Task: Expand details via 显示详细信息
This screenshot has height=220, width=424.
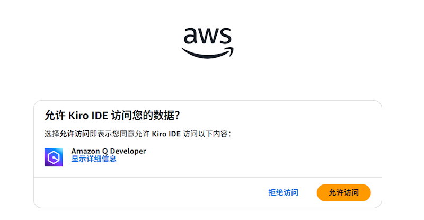Action: click(94, 159)
